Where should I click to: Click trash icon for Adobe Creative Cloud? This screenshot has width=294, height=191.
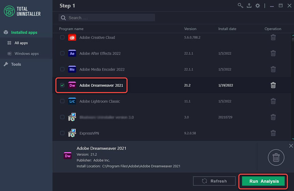[273, 37]
